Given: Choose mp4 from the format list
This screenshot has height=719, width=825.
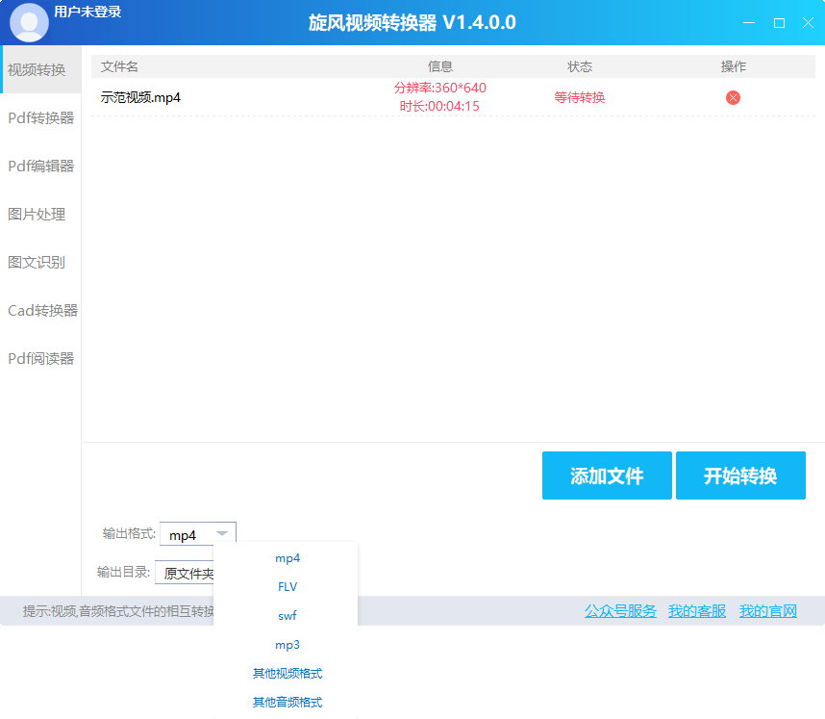Looking at the screenshot, I should (287, 558).
